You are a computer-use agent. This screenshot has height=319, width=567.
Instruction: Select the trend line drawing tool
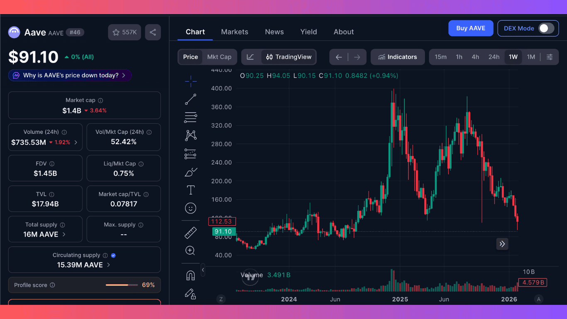(190, 99)
